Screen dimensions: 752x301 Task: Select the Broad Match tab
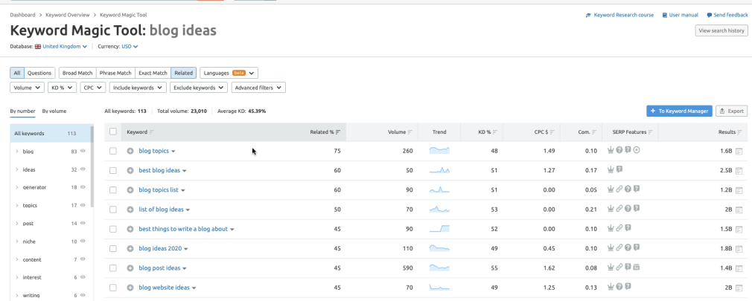click(77, 73)
